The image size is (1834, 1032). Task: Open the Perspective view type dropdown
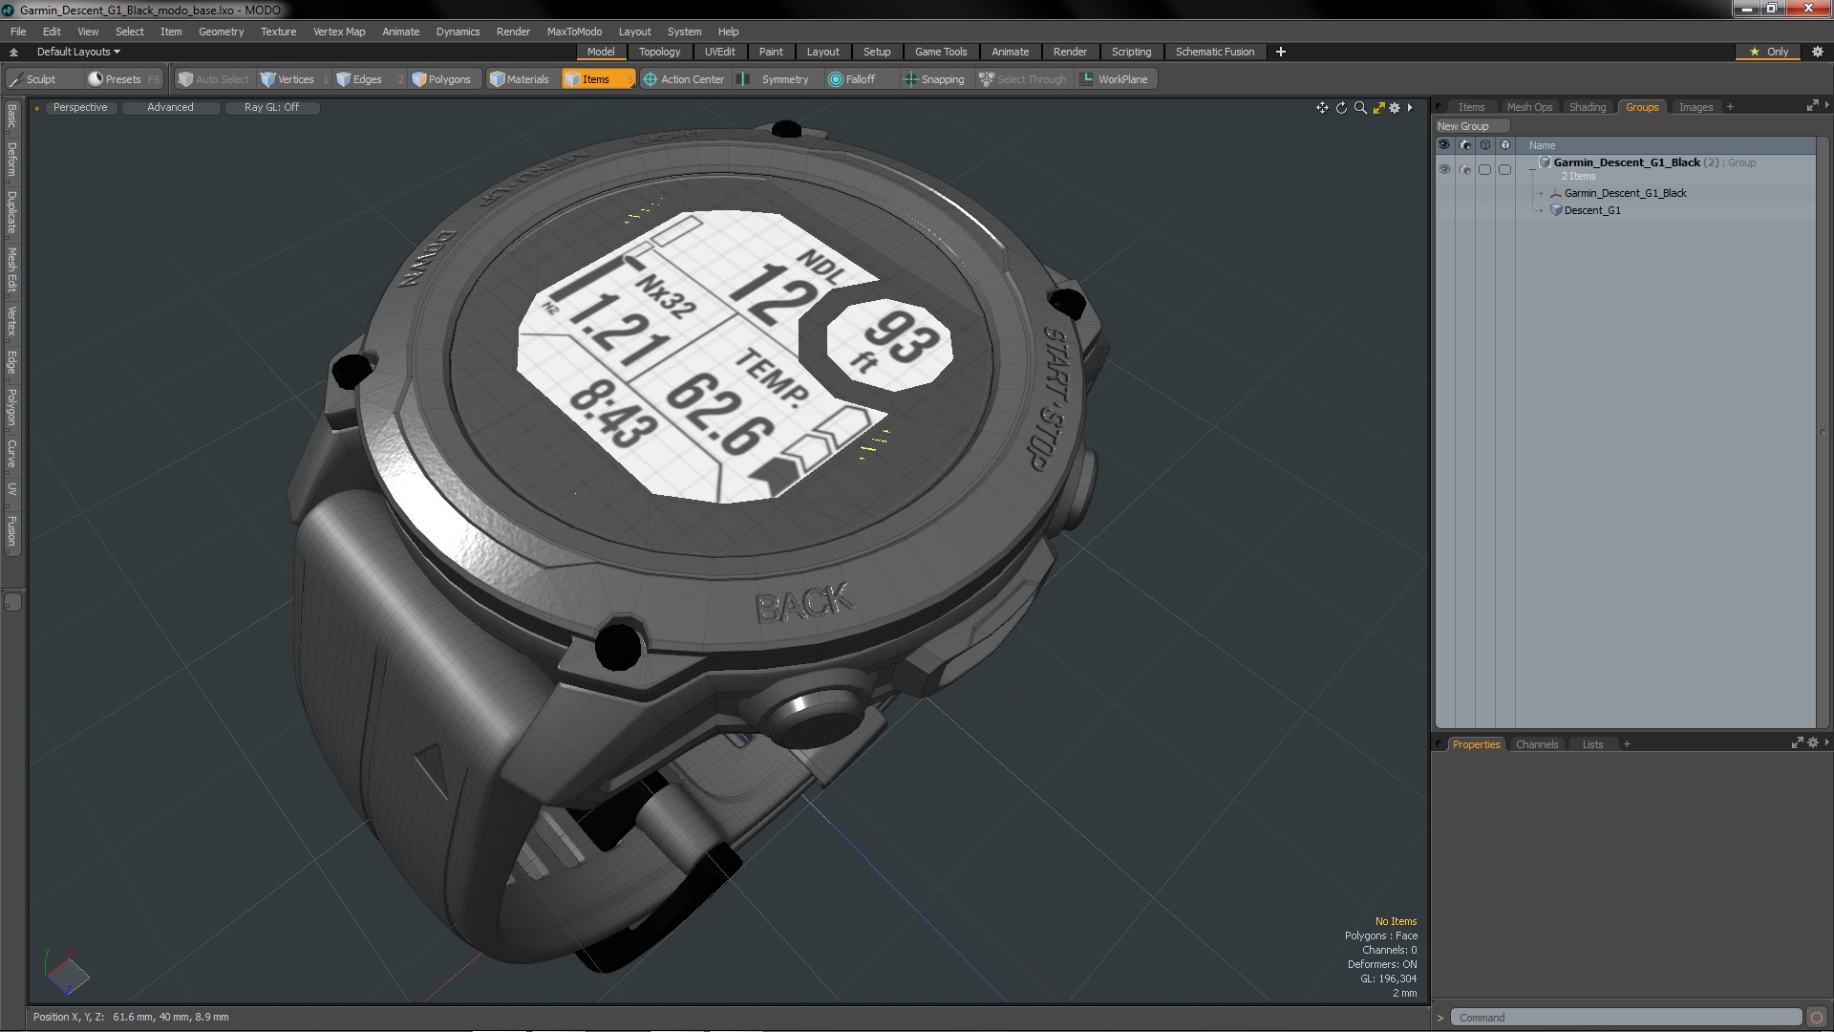coord(80,107)
